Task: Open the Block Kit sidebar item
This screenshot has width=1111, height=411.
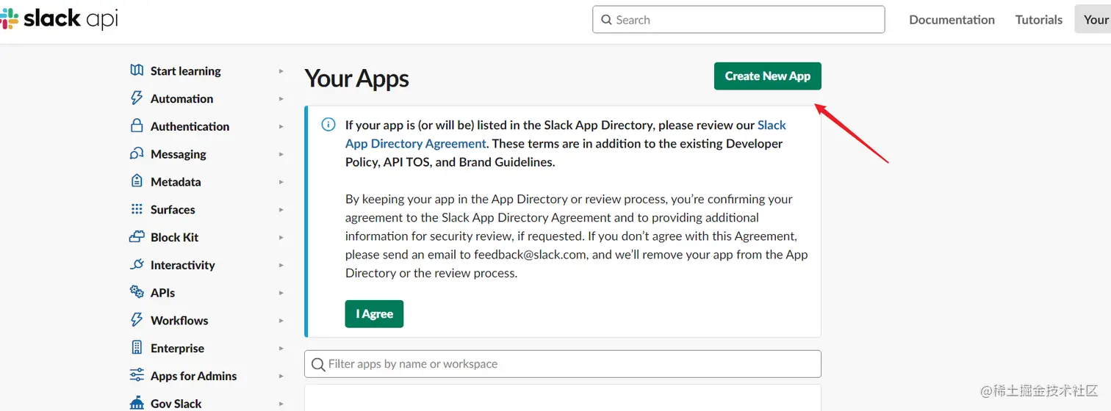Action: (x=174, y=237)
